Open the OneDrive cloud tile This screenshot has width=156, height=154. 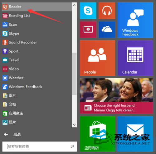click(107, 29)
